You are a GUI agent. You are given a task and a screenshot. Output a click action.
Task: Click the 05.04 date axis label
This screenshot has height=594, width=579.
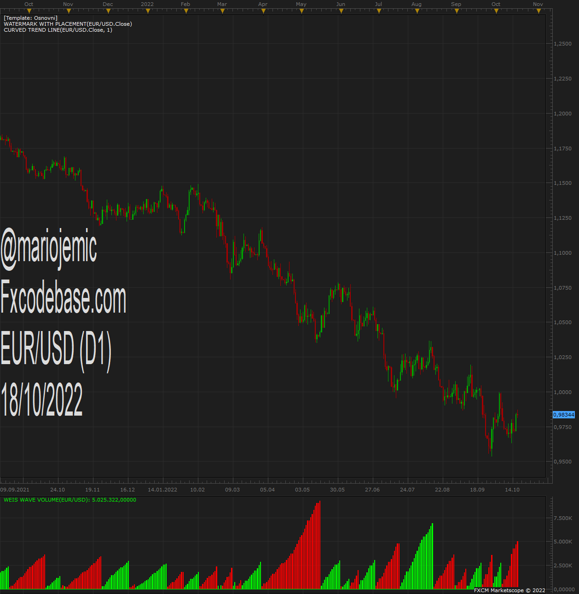(x=267, y=490)
